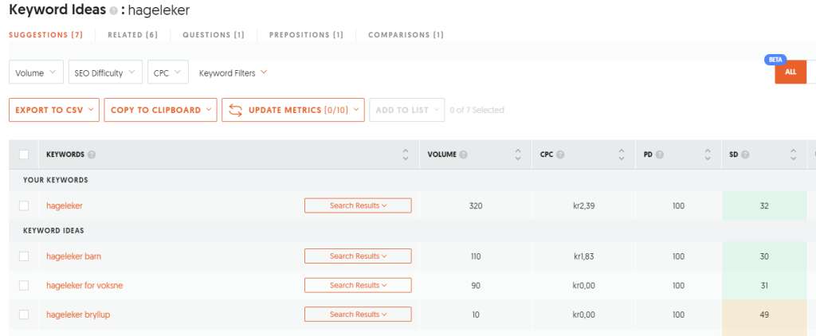This screenshot has width=816, height=336.
Task: Click the info icon beside SD header
Action: pos(745,154)
